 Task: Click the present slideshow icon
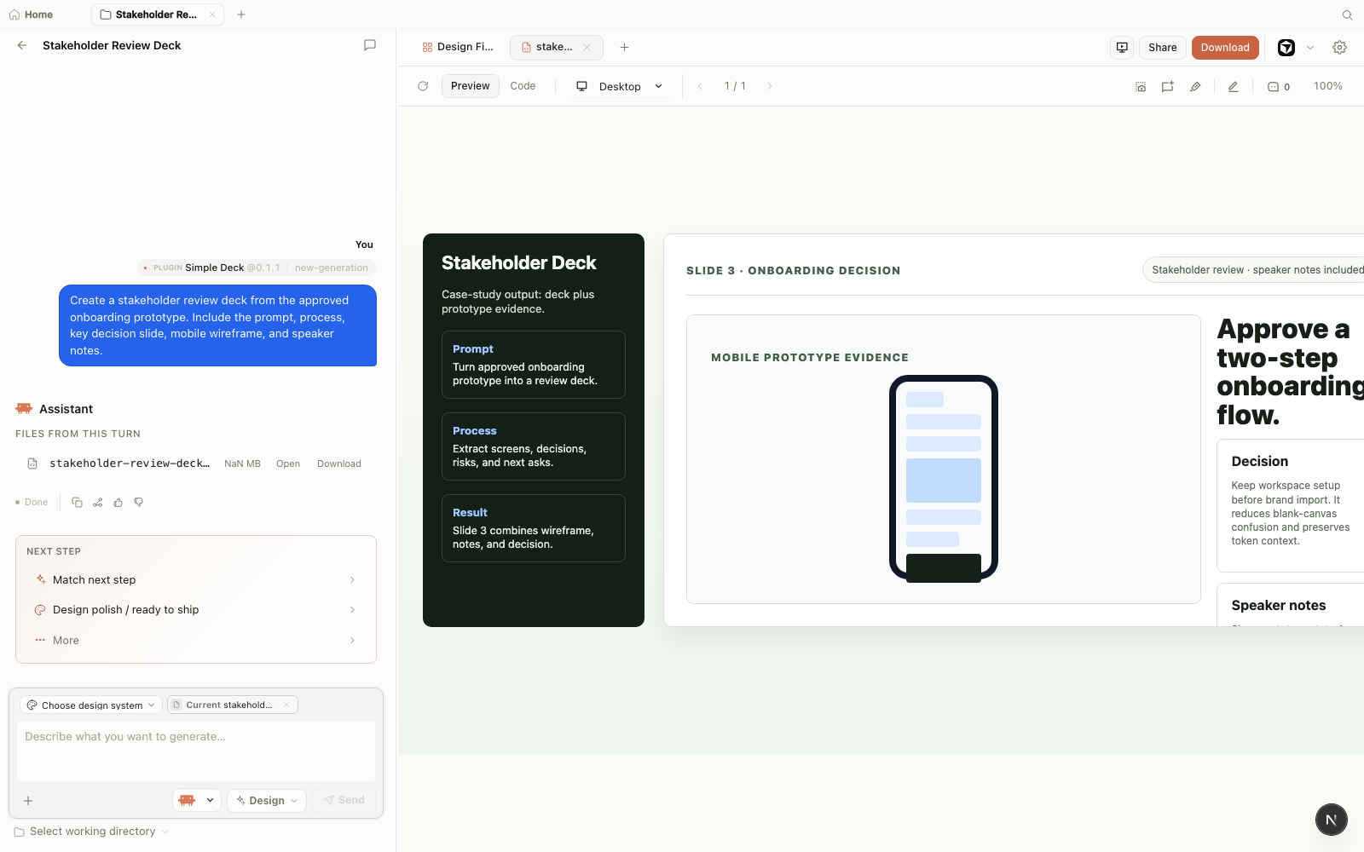tap(1122, 48)
